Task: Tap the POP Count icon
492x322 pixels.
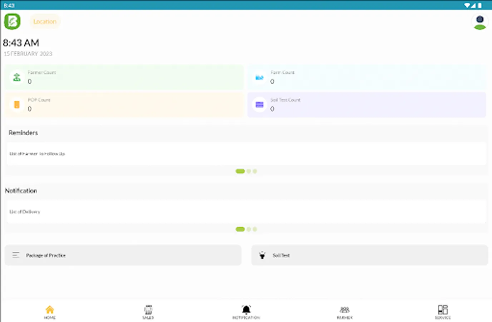Action: [17, 104]
